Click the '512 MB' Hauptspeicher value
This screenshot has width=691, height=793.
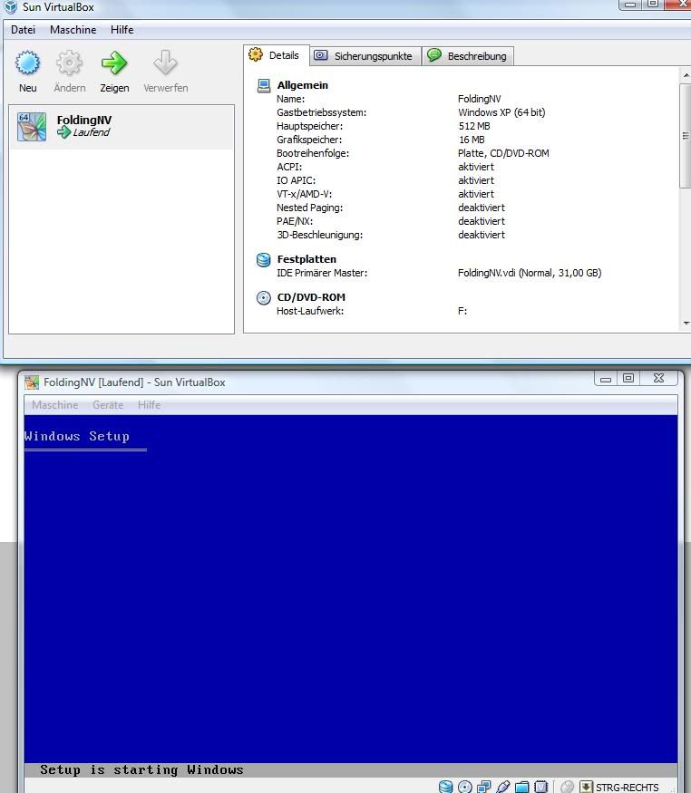(474, 126)
